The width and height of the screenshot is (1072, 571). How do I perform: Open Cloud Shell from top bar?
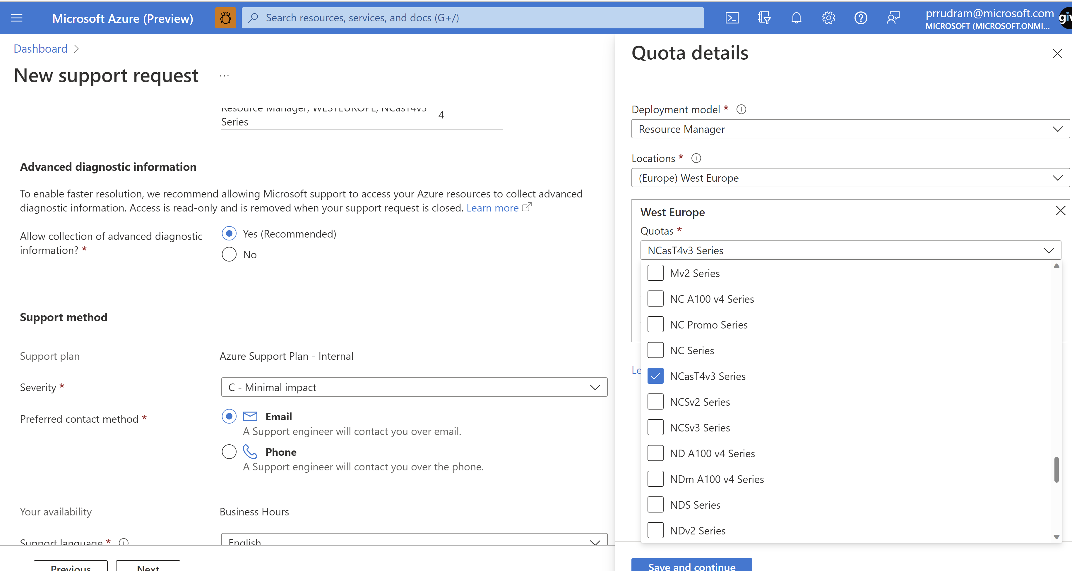point(732,18)
